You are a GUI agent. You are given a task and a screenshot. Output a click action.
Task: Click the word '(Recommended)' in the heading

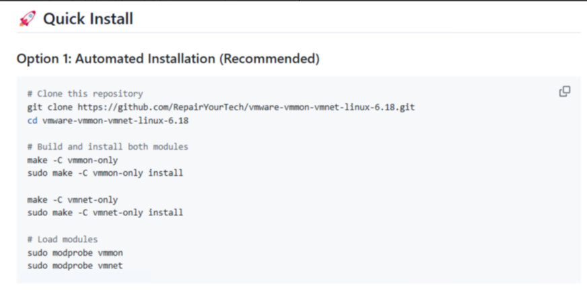pyautogui.click(x=269, y=59)
